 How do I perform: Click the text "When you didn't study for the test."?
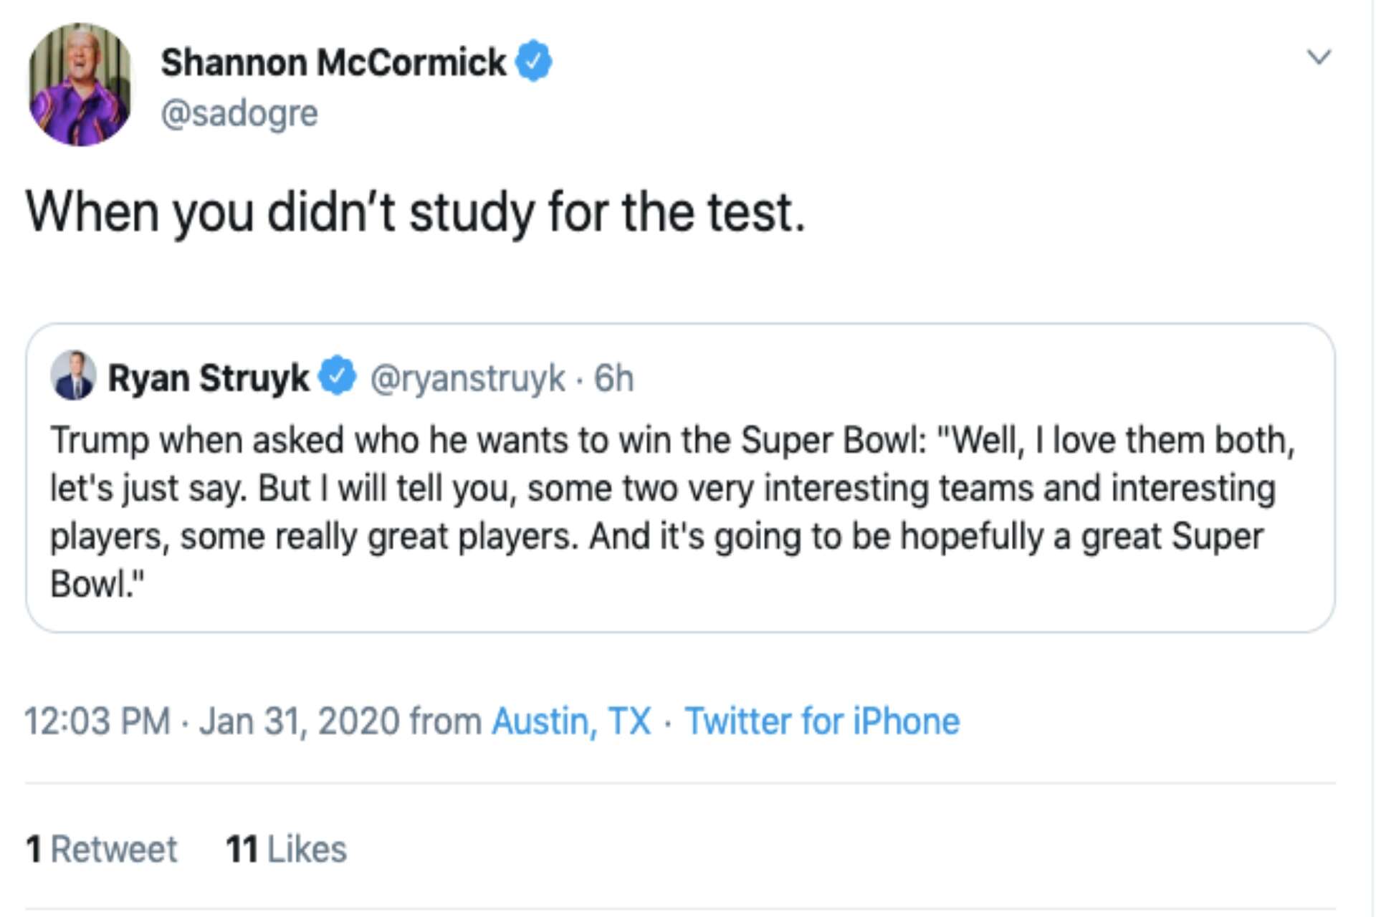(416, 212)
